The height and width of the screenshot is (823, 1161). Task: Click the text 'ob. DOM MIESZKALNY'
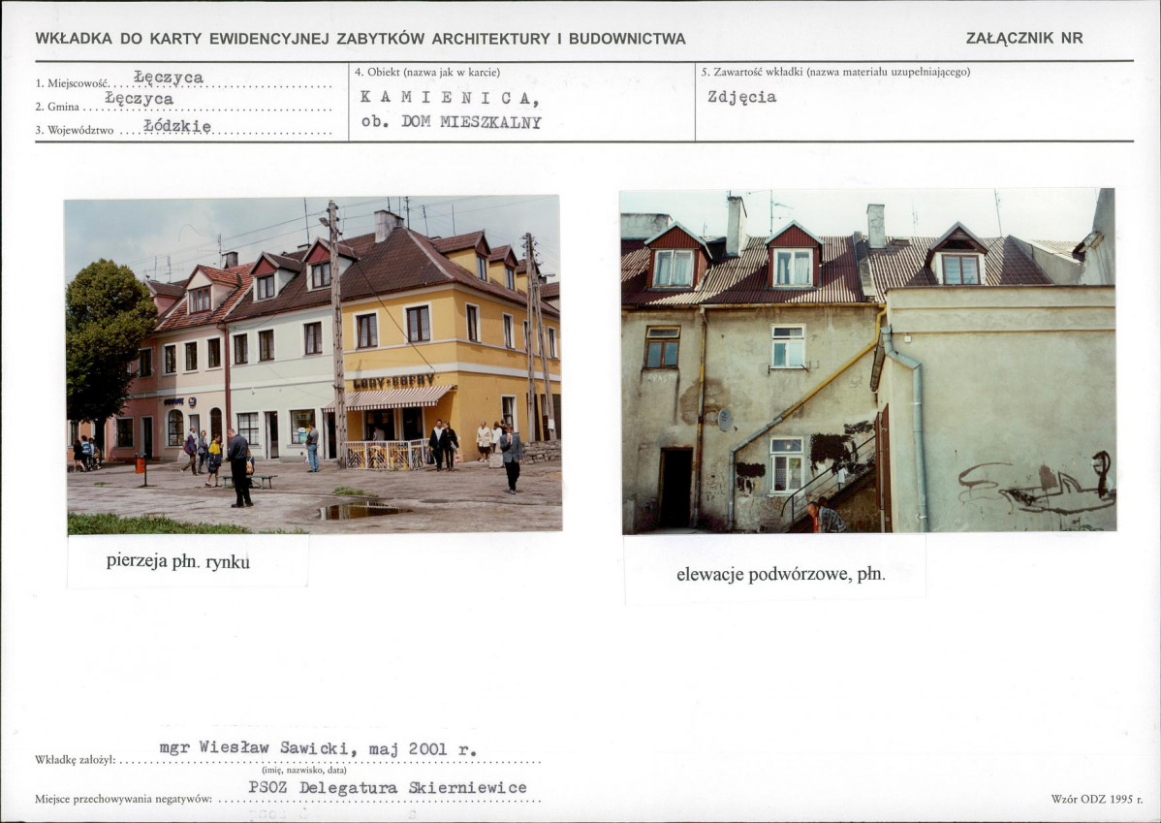click(451, 122)
